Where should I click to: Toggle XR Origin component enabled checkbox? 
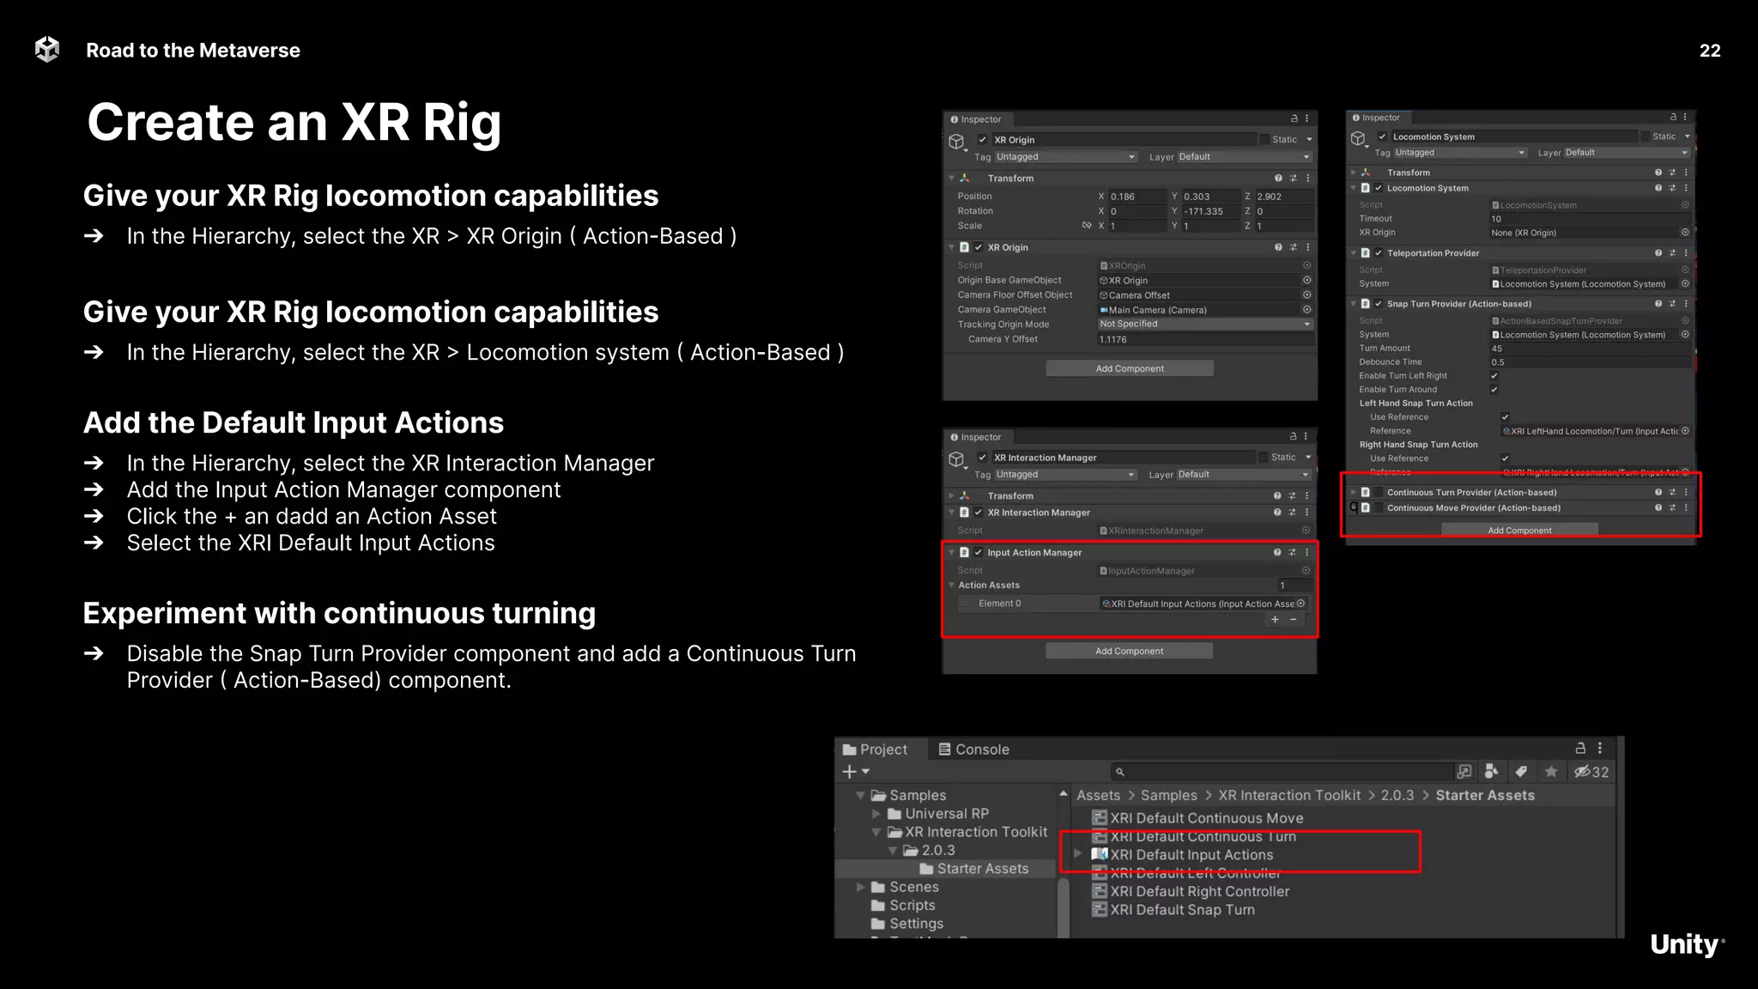pos(978,247)
